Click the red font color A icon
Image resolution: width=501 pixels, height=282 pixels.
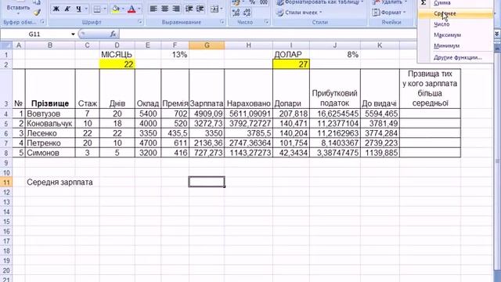[132, 9]
